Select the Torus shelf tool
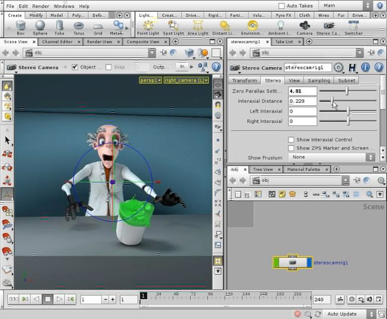 79,28
